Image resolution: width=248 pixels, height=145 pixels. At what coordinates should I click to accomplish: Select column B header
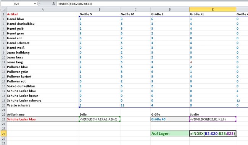(x=100, y=10)
